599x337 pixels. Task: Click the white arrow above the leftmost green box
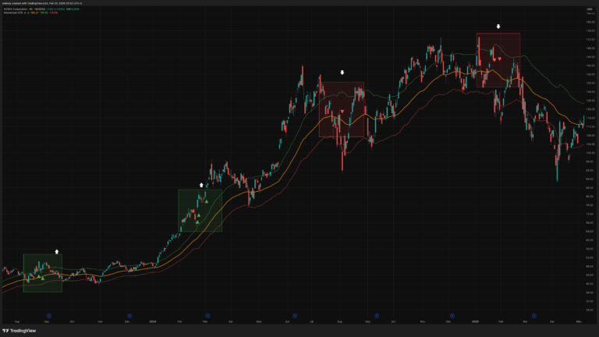click(57, 251)
